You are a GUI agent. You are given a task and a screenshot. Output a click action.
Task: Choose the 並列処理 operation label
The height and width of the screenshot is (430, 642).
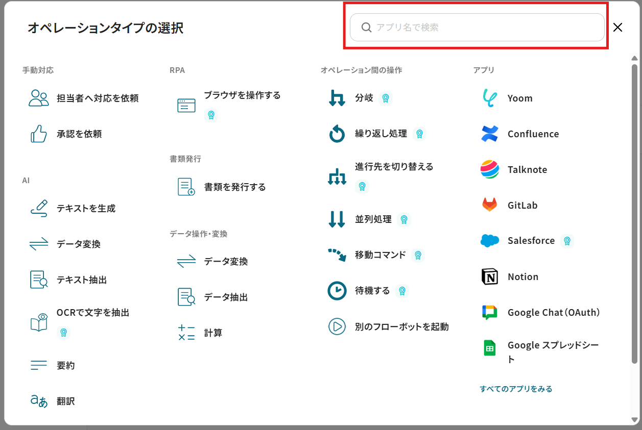point(373,219)
